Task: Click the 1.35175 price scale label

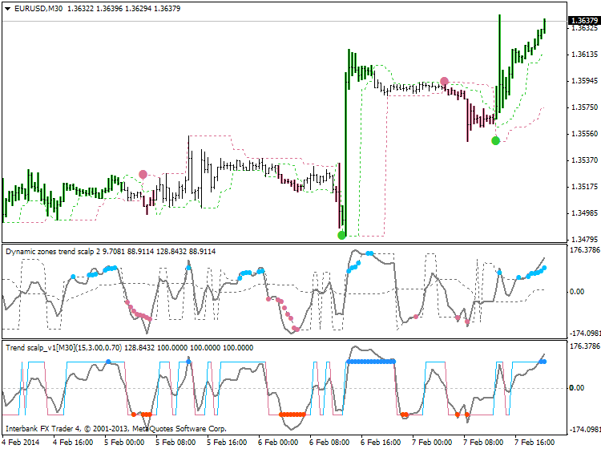Action: point(584,187)
